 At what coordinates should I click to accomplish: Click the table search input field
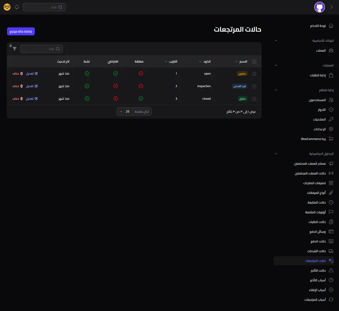tap(42, 49)
